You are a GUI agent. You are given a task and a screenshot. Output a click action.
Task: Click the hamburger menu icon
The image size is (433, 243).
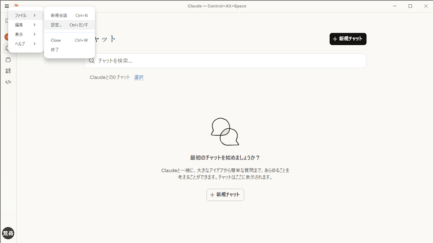[7, 6]
